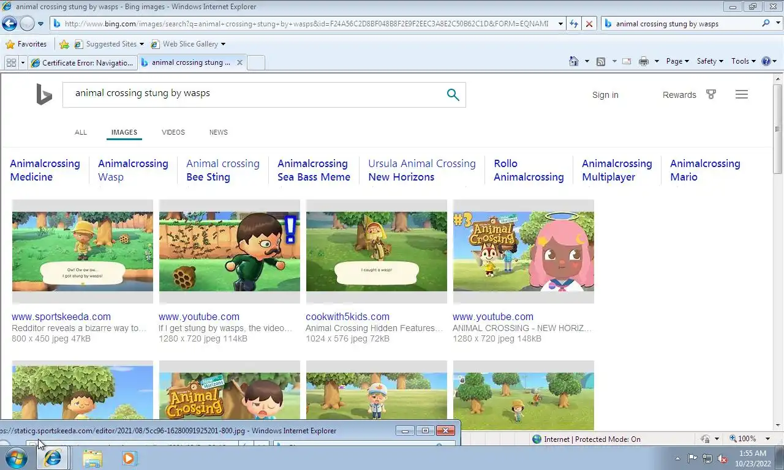Switch to Certificate Error tab
The height and width of the screenshot is (470, 784).
[82, 62]
